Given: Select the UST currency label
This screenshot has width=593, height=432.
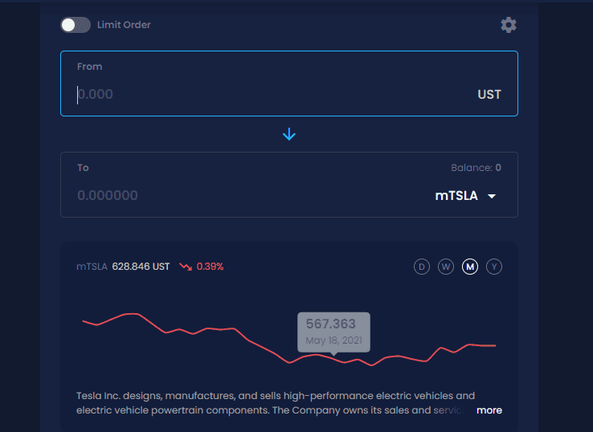Looking at the screenshot, I should click(489, 94).
